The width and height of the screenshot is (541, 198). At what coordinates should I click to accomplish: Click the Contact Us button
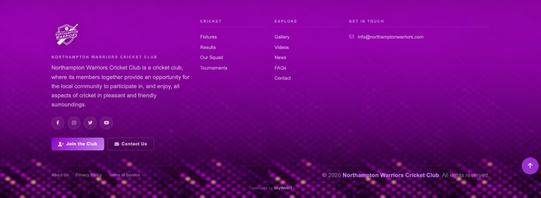point(131,144)
